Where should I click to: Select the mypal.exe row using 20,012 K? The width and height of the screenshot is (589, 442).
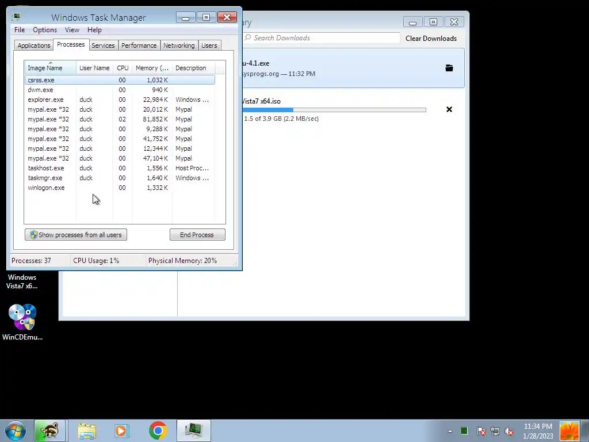pyautogui.click(x=120, y=109)
